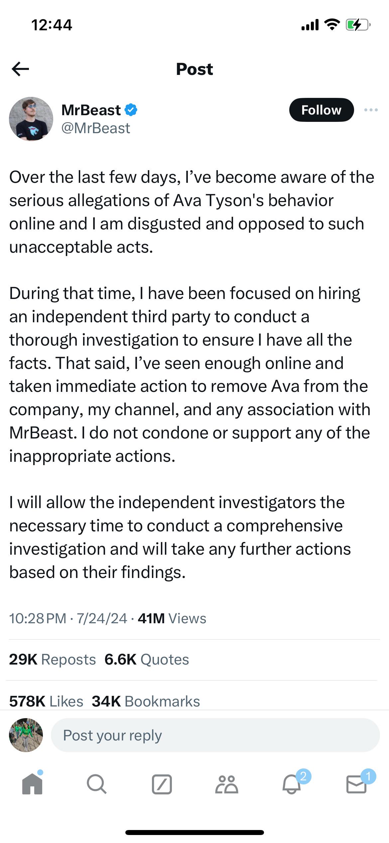Show the 578K Likes list
This screenshot has height=843, width=389.
click(46, 701)
